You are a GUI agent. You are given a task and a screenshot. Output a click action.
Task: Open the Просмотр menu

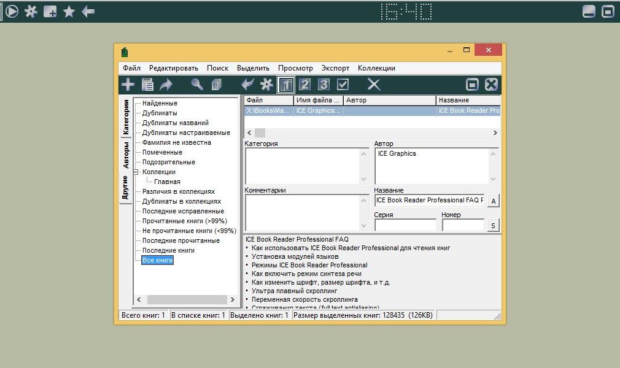coord(295,68)
